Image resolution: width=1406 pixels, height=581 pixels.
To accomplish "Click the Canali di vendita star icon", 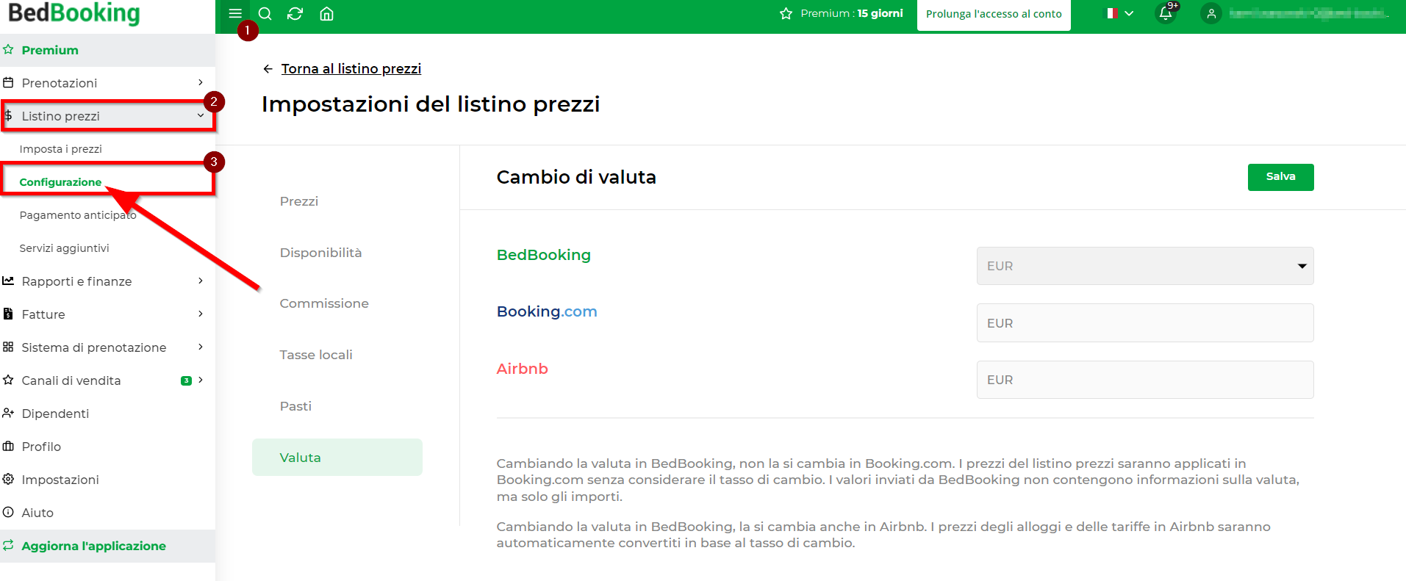I will tap(8, 380).
